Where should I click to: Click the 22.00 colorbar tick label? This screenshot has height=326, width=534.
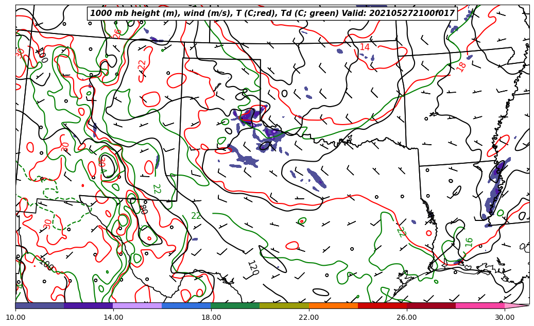[309, 317]
